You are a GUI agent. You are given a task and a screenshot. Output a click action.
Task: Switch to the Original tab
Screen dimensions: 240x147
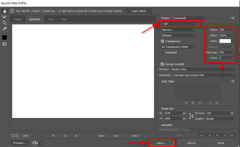click(x=17, y=19)
